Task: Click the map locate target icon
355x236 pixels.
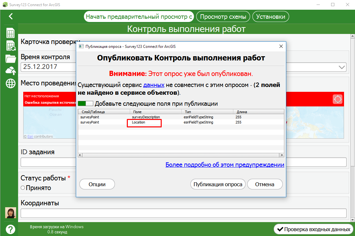Action: point(338,99)
